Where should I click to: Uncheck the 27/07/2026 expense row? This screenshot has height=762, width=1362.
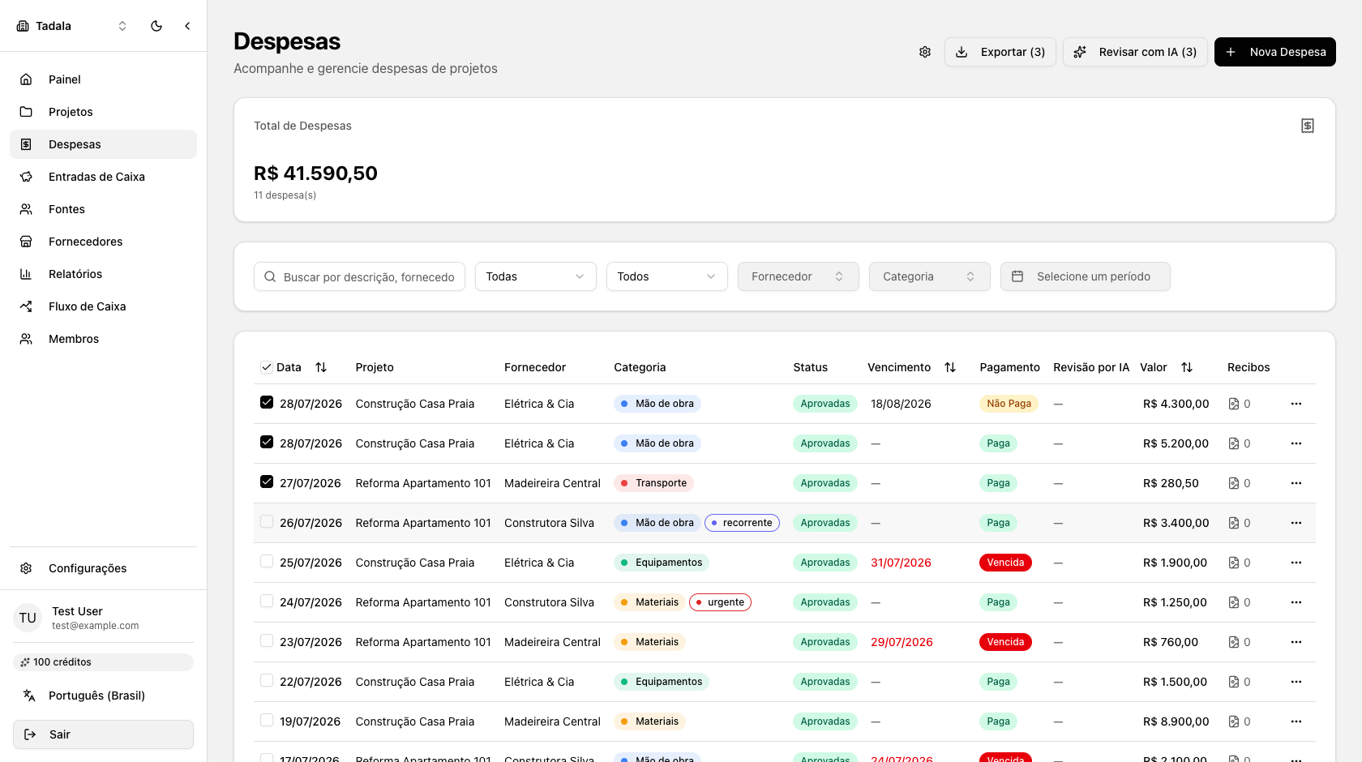click(267, 482)
